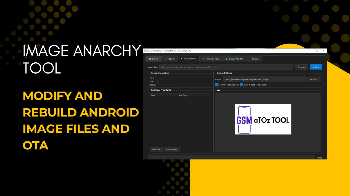Click inside the Output path field

click(264, 79)
